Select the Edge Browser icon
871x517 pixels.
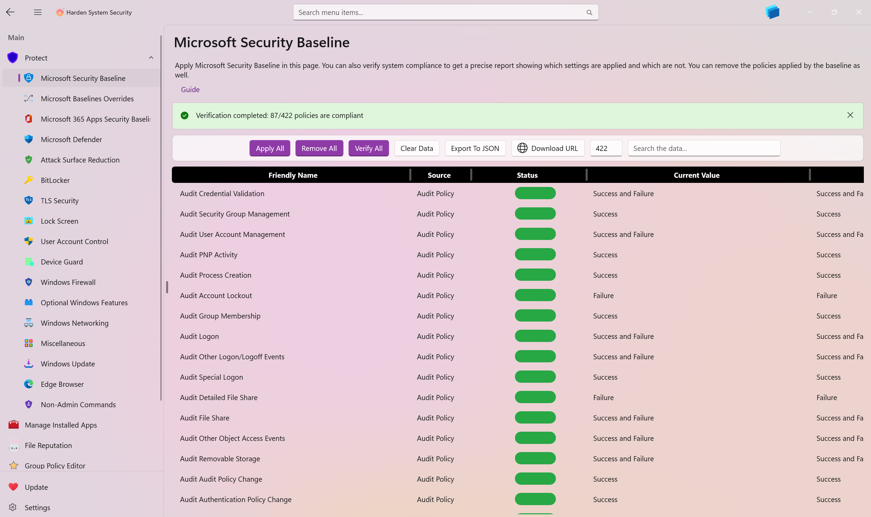tap(29, 384)
